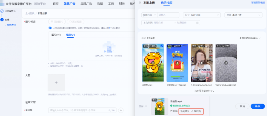The width and height of the screenshot is (267, 116).
Task: Click 全域智投 breadcrumb link
Action: click(30, 13)
